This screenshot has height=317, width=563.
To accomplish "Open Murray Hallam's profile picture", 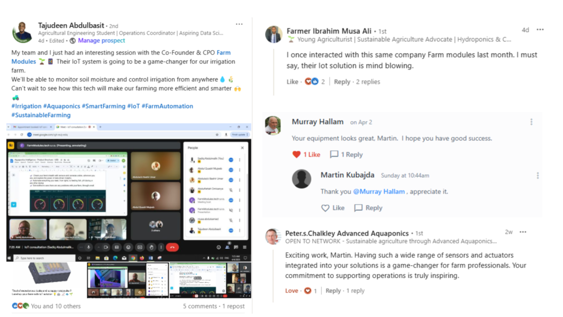I will coord(273,125).
